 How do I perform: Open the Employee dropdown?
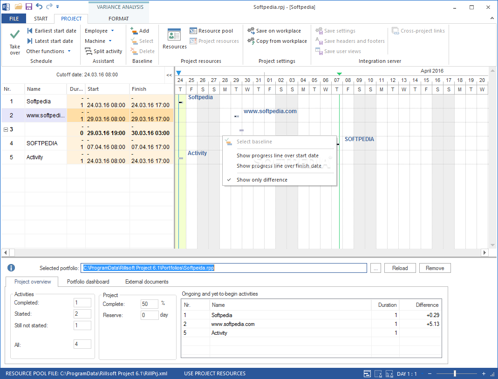(x=99, y=31)
